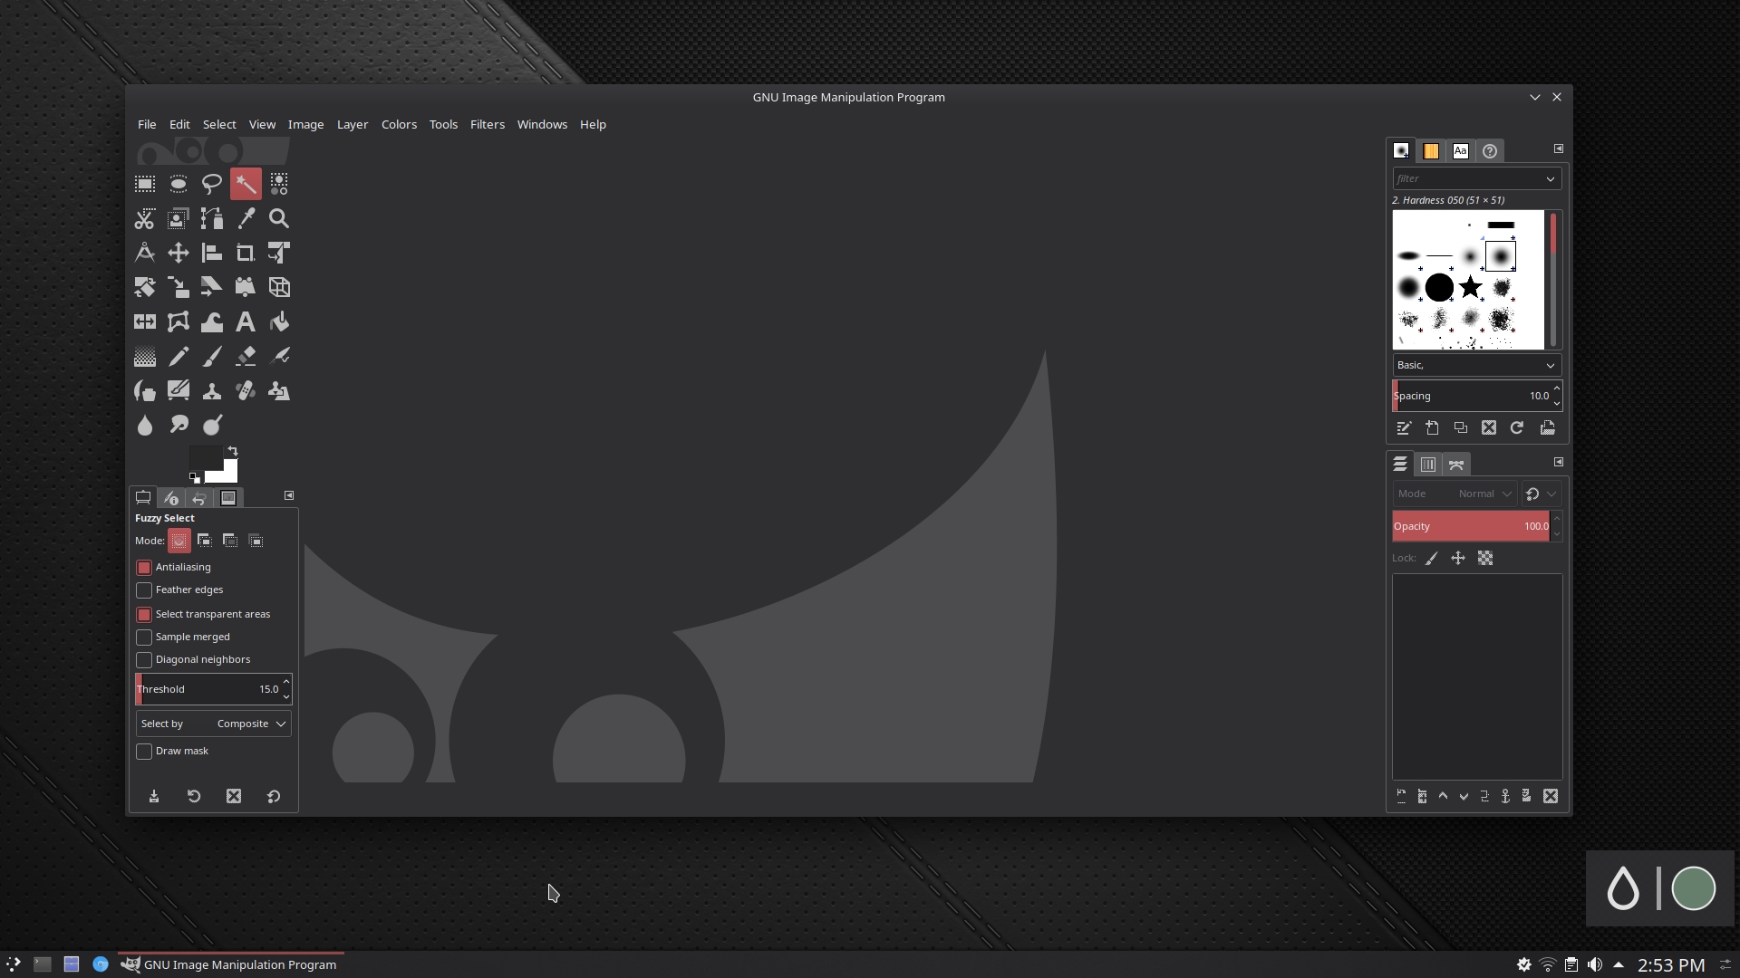1740x978 pixels.
Task: Enable the Draw mask checkbox
Action: point(144,752)
